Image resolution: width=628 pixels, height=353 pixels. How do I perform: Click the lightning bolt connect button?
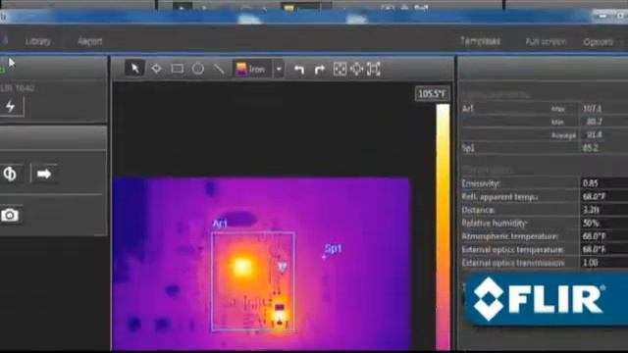pos(11,107)
